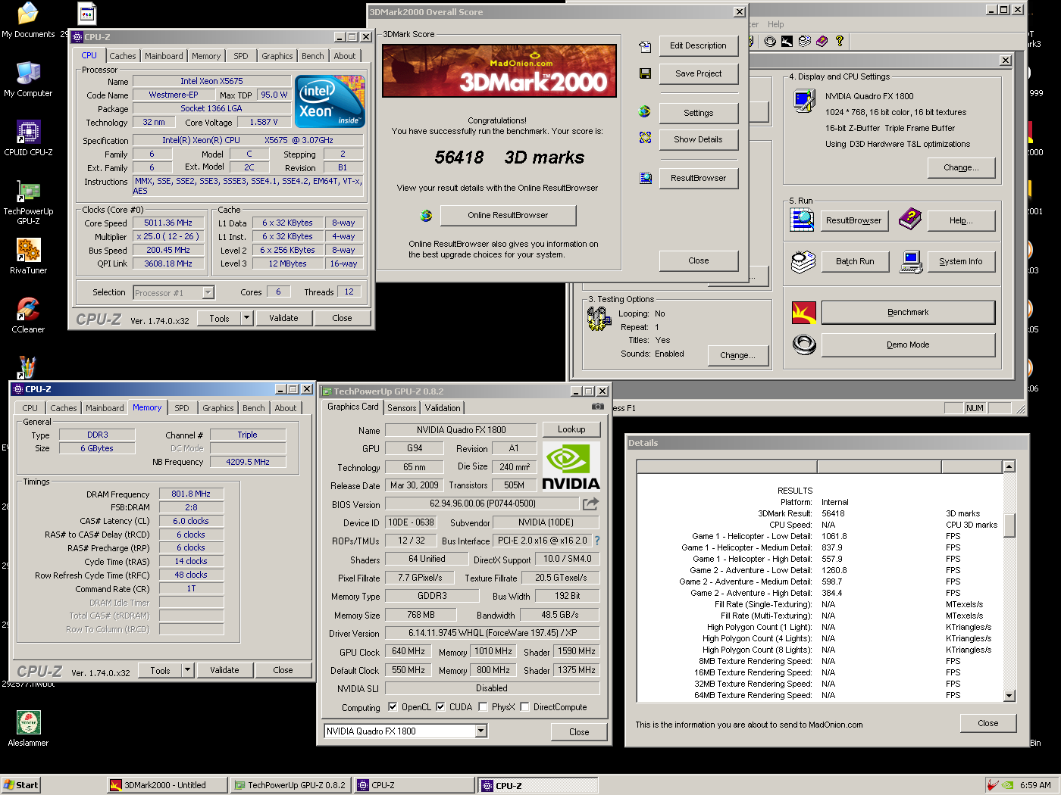Click the Settings globe icon in 3DMark
Screen dimensions: 1061x795
(645, 111)
